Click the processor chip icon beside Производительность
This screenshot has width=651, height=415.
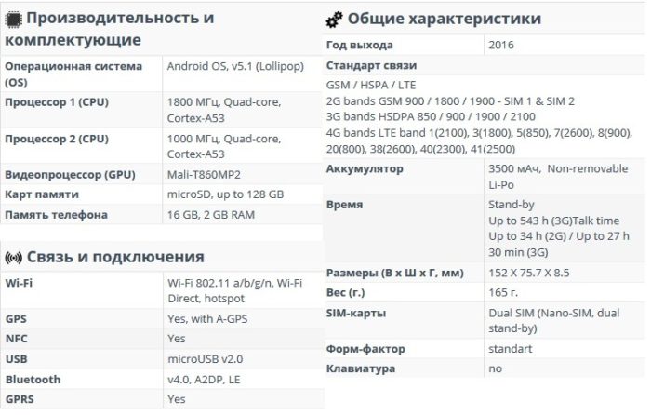(x=13, y=20)
